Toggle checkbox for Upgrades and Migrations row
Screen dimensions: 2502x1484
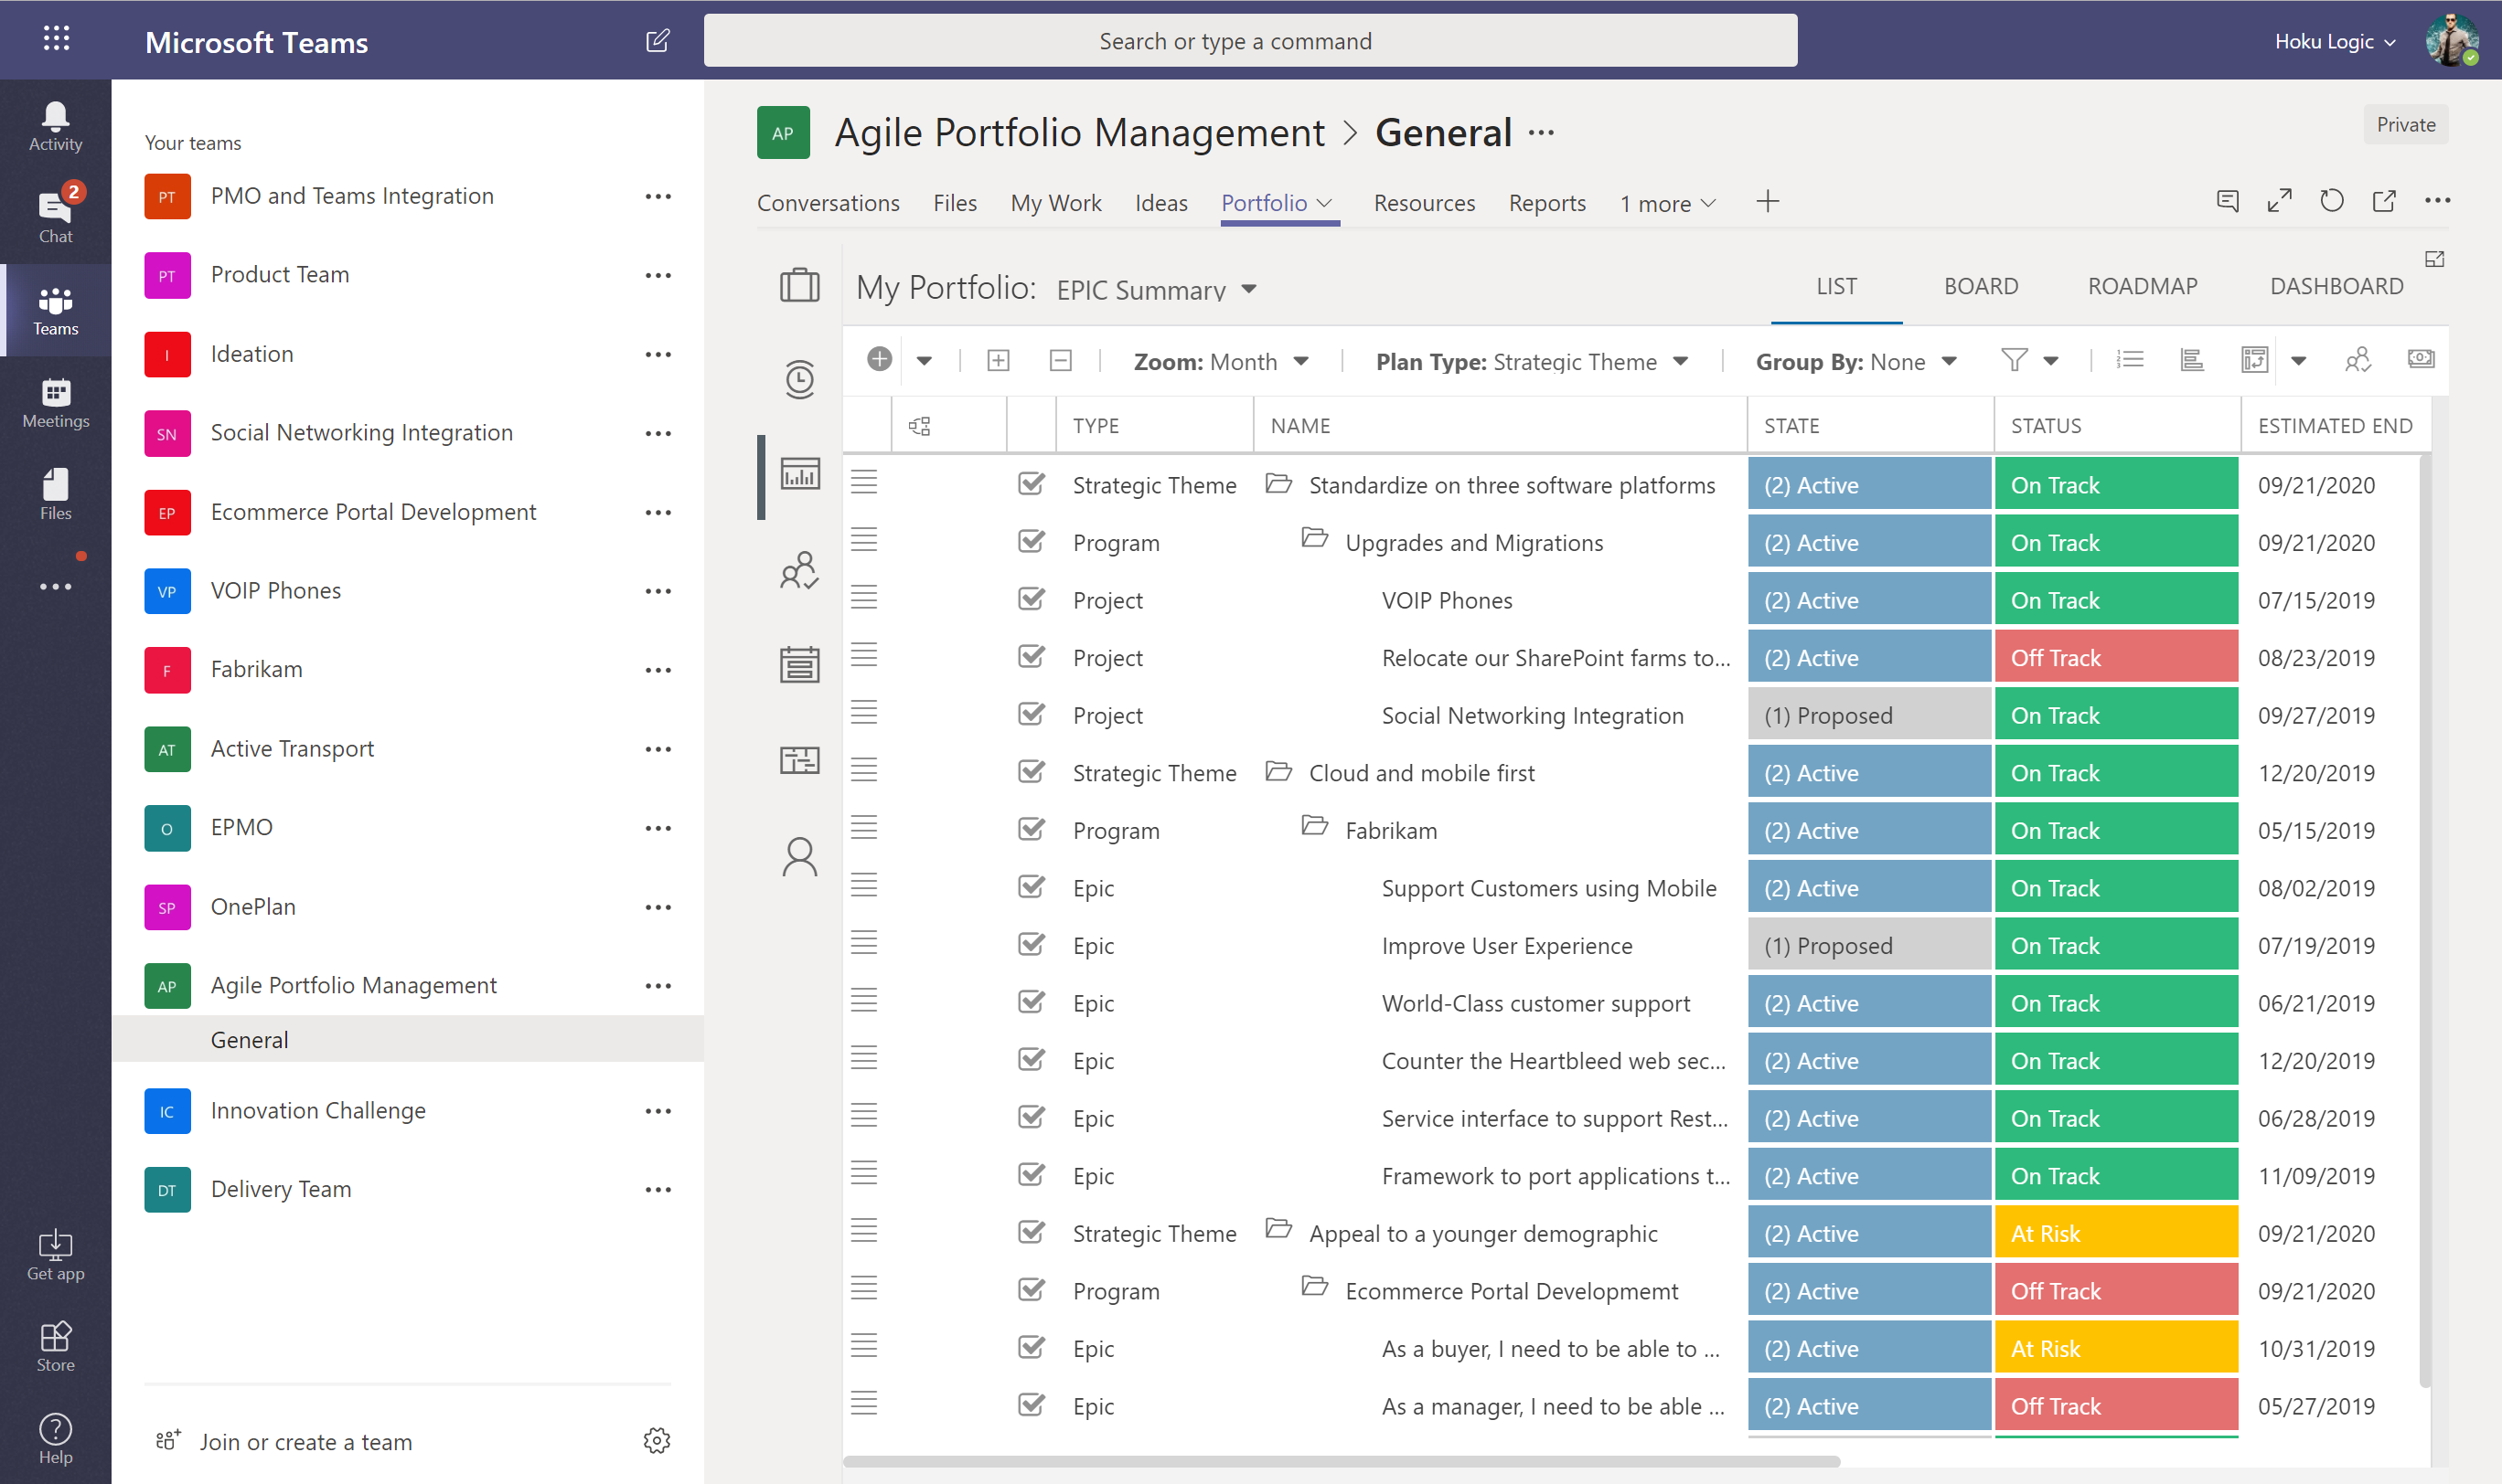[x=1031, y=541]
